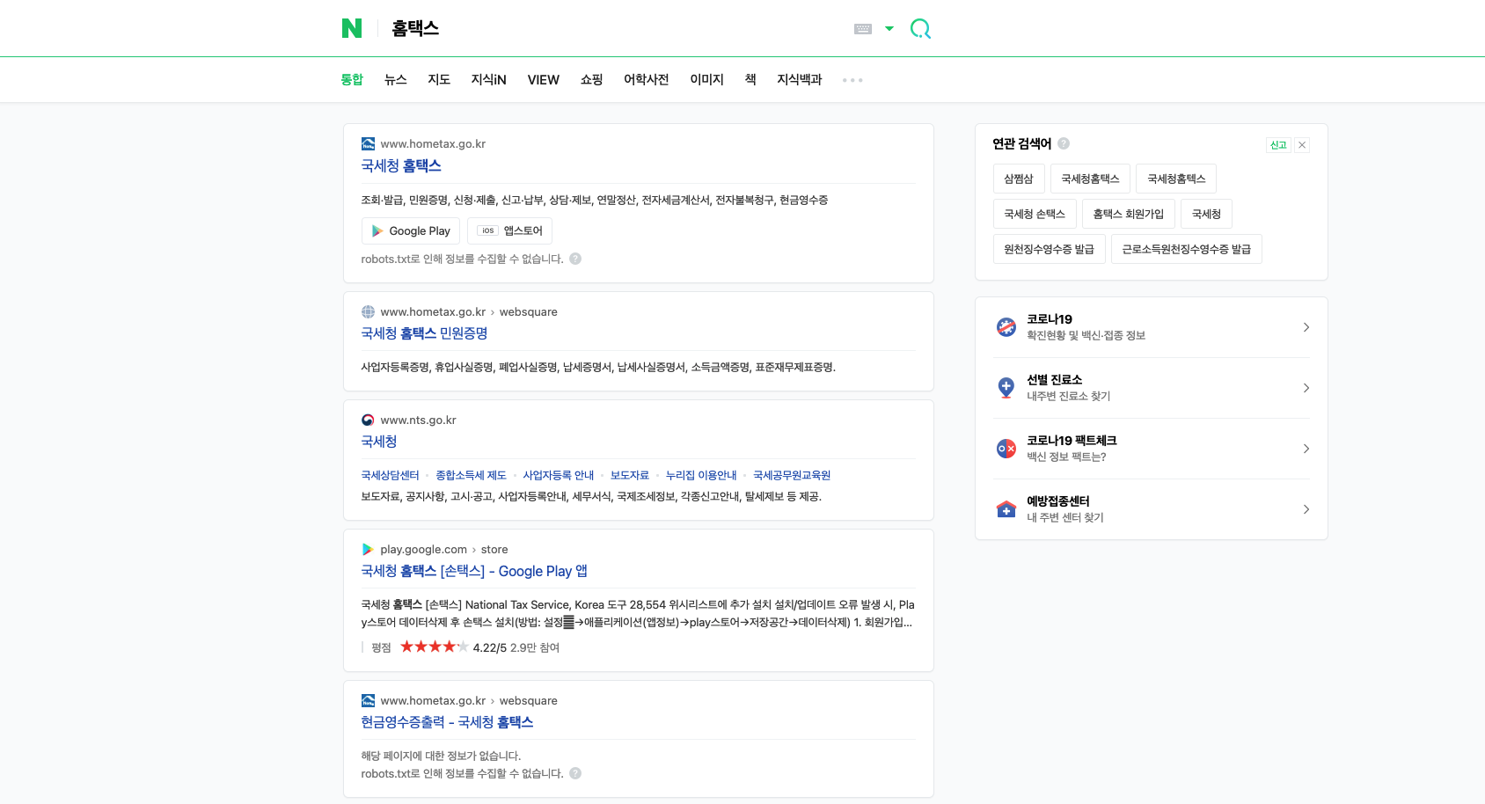Open the 국세청 홈택스 result link
Screen dimensions: 1485x804
point(401,165)
